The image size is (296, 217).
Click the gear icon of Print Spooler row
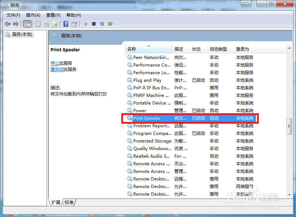click(129, 118)
